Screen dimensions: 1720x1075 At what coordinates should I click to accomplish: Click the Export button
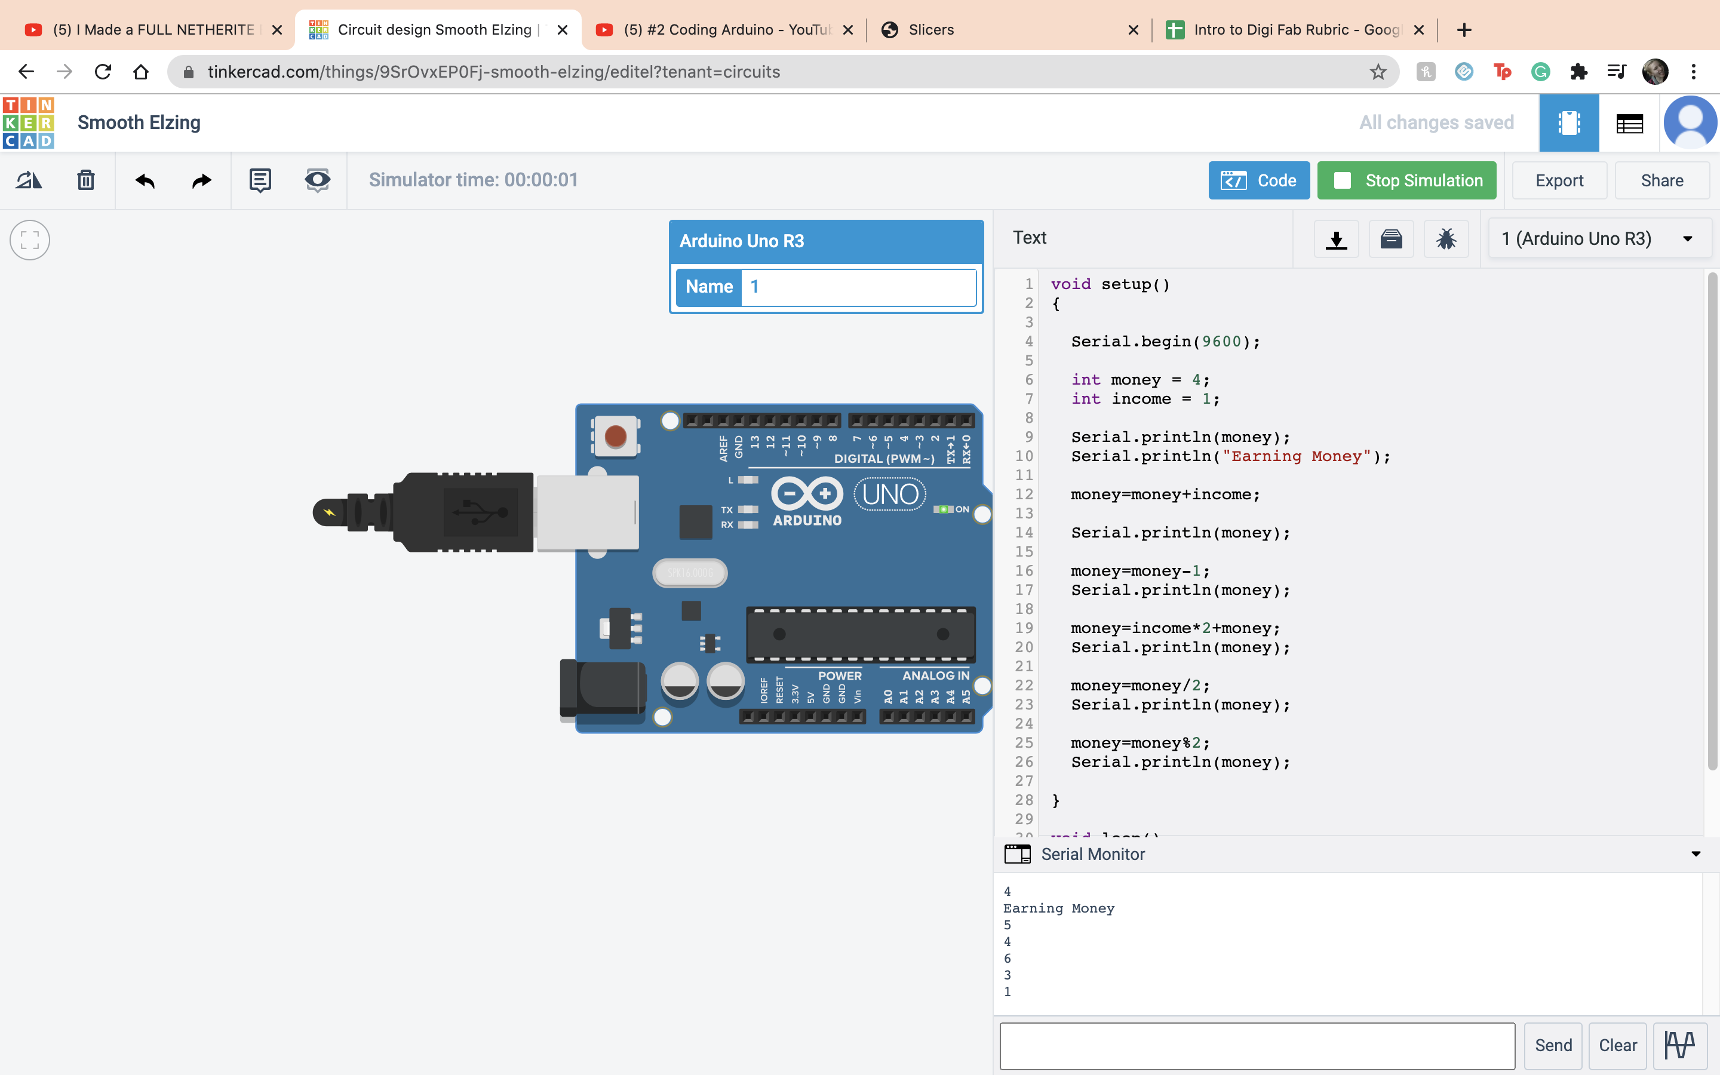(1559, 180)
